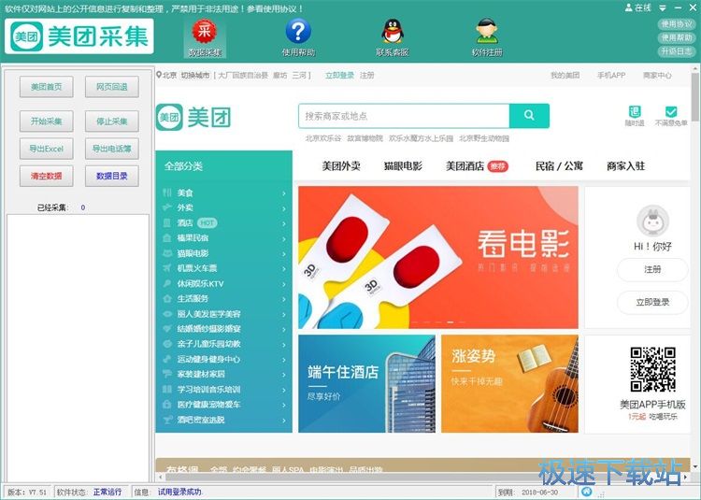
Task: Open the 手机APP link
Action: (x=611, y=75)
